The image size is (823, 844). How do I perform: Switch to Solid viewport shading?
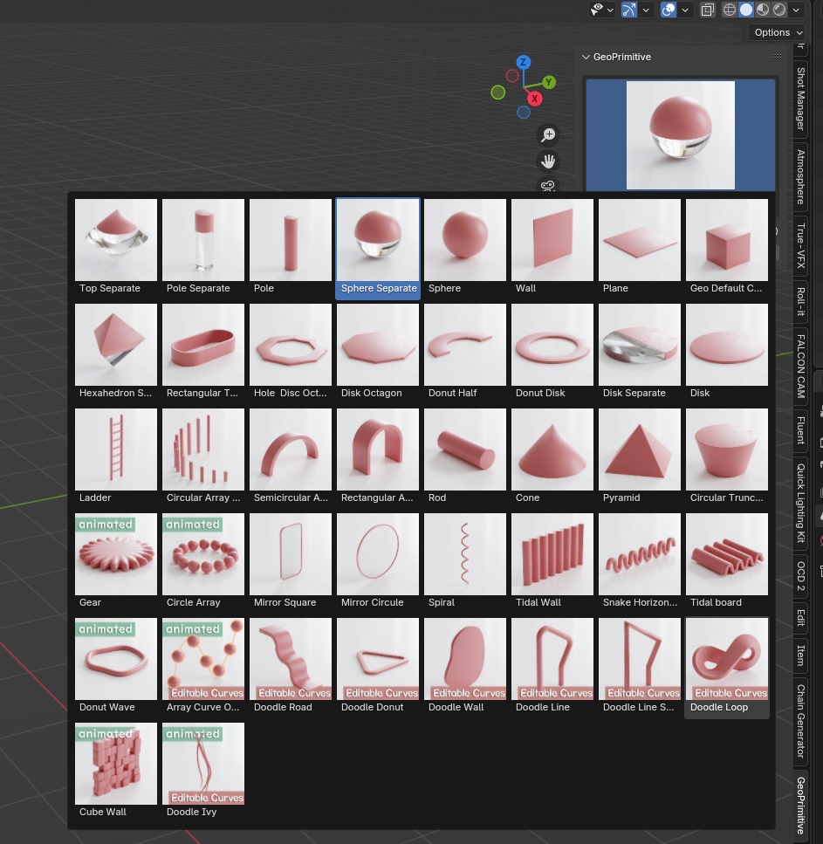pyautogui.click(x=746, y=10)
